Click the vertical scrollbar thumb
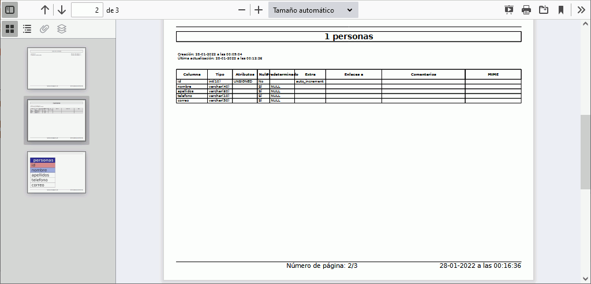 click(x=585, y=152)
